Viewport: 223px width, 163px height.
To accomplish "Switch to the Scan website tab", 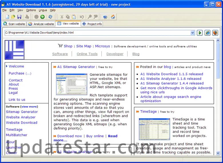I will coord(14,24).
